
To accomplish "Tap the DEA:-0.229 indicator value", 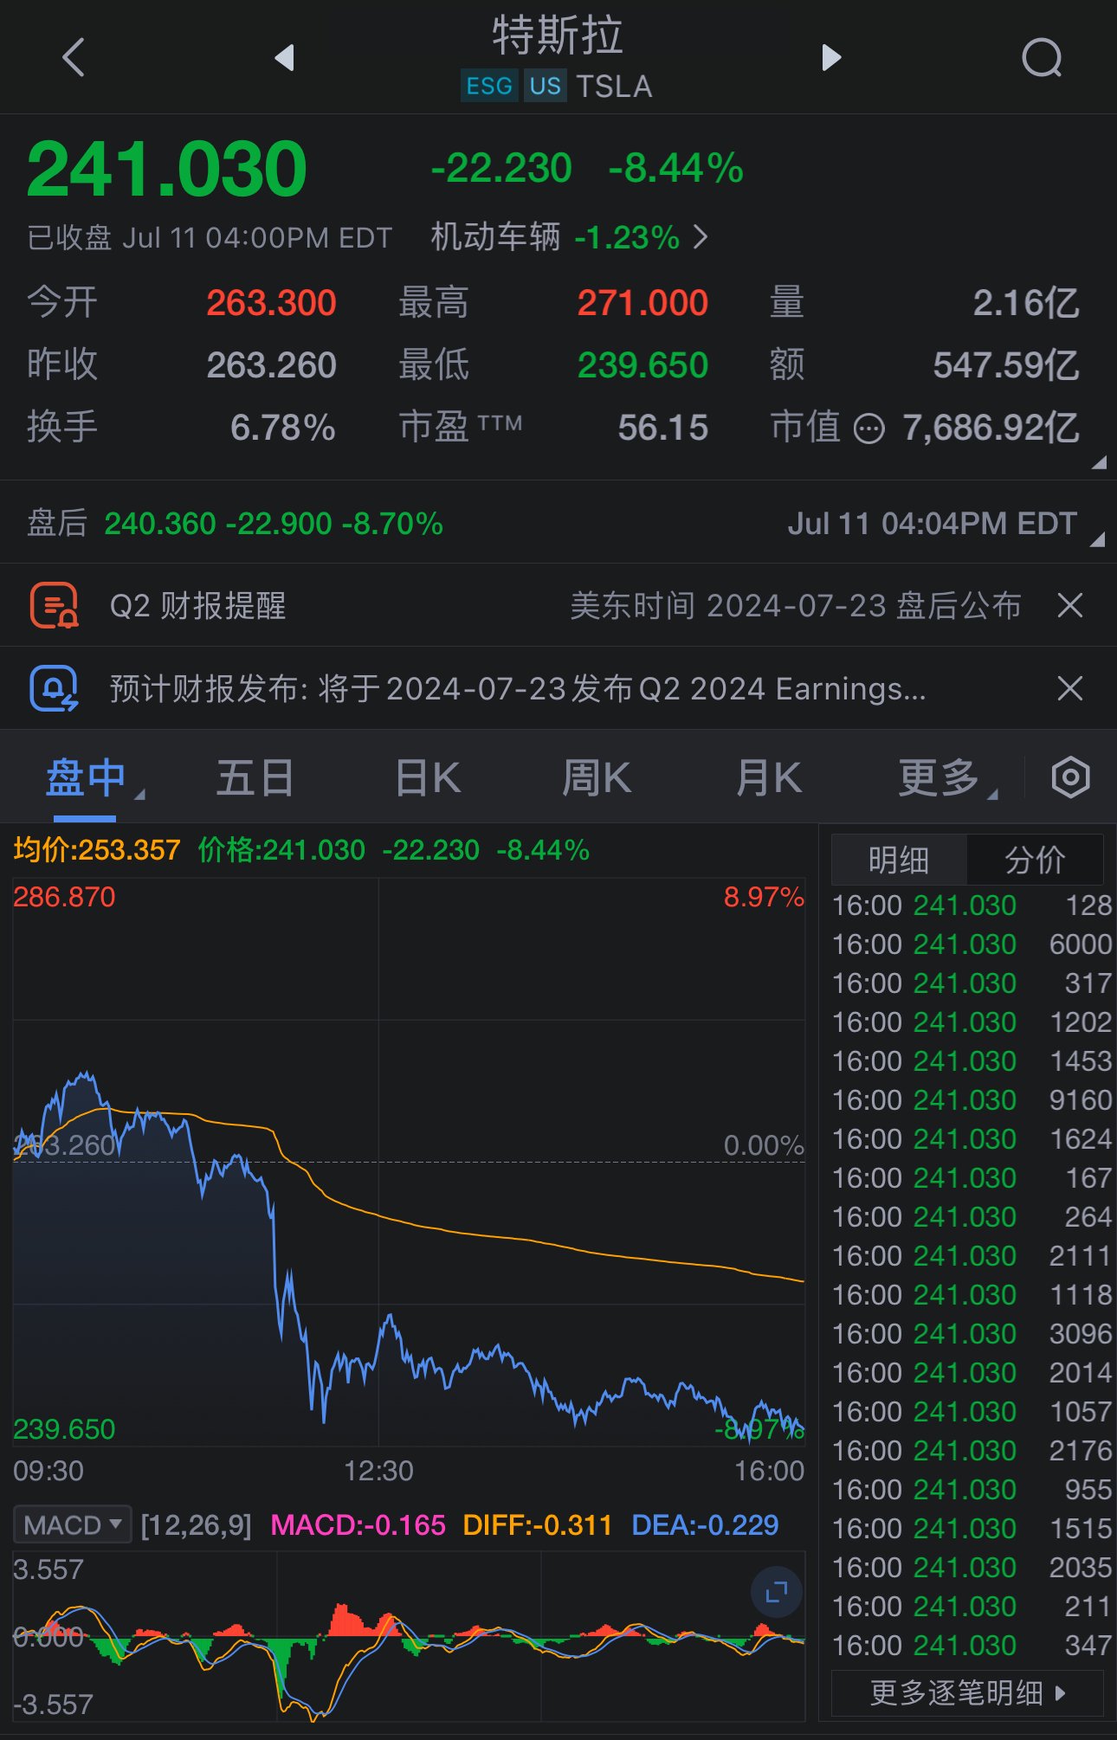I will [705, 1524].
